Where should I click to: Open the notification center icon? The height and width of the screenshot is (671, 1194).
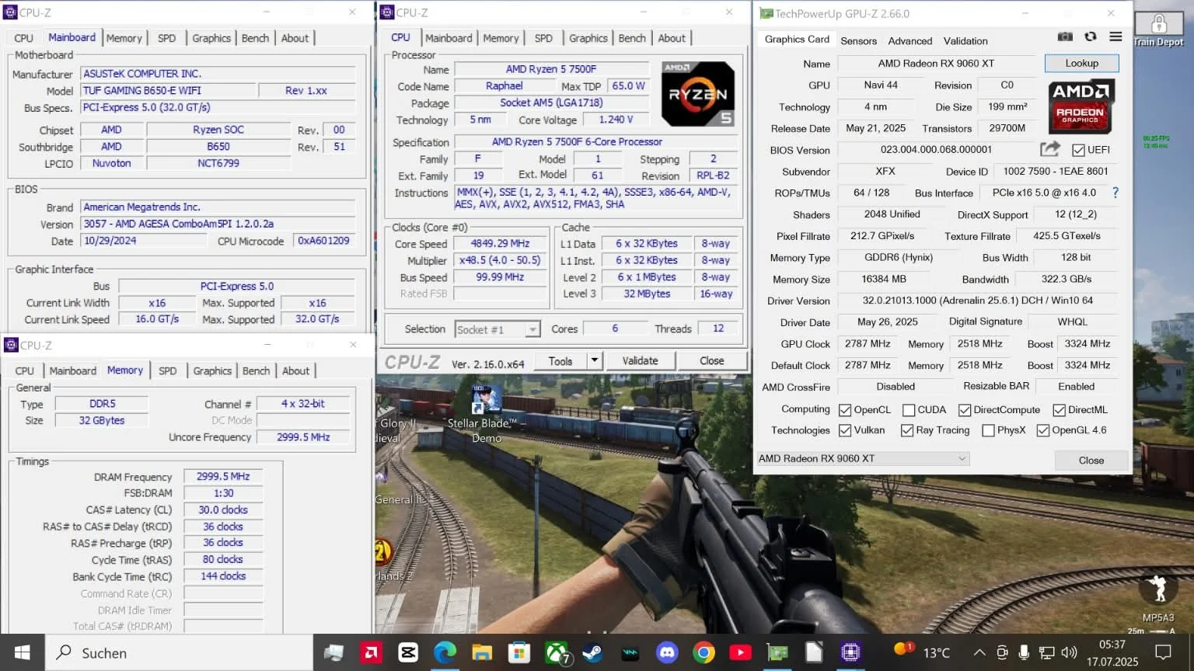click(x=1164, y=652)
